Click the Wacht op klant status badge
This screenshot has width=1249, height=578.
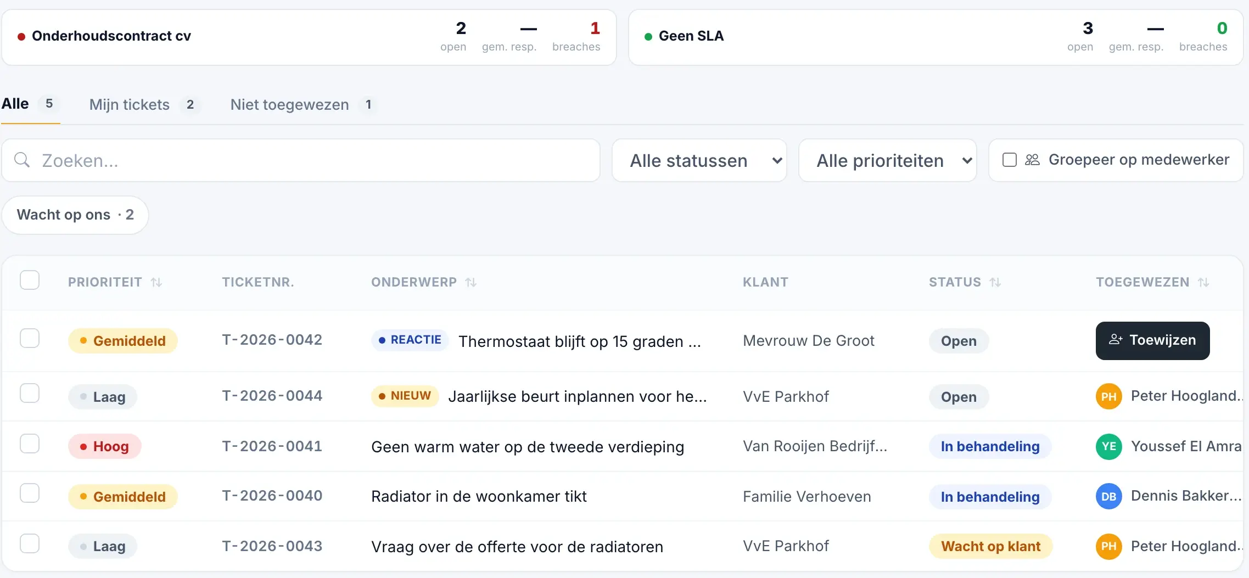tap(990, 546)
